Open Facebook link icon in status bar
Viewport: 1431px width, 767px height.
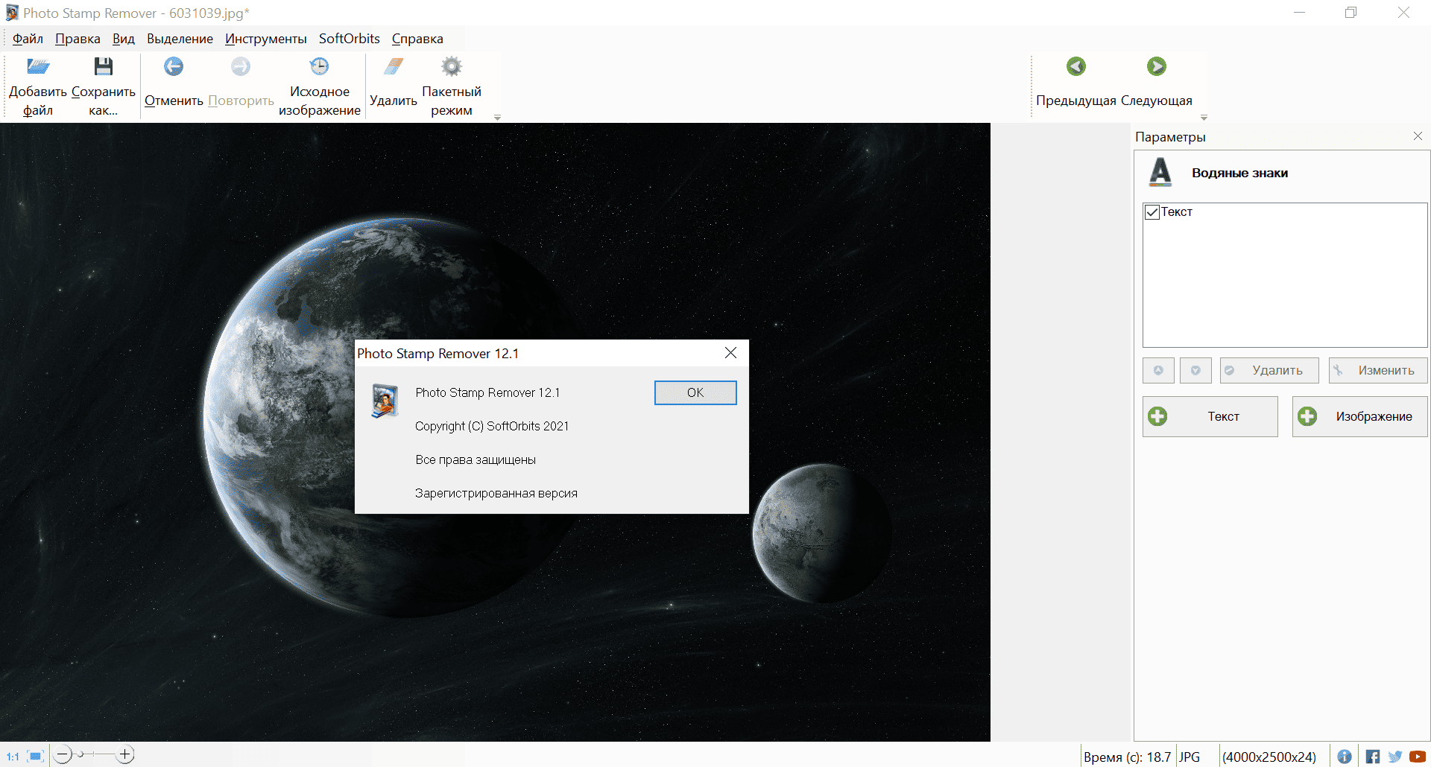pos(1373,757)
